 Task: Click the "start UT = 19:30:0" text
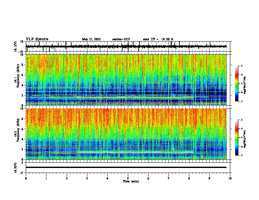click(158, 39)
